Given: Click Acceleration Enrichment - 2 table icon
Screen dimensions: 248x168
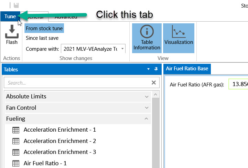Looking at the screenshot, I should 16,141.
